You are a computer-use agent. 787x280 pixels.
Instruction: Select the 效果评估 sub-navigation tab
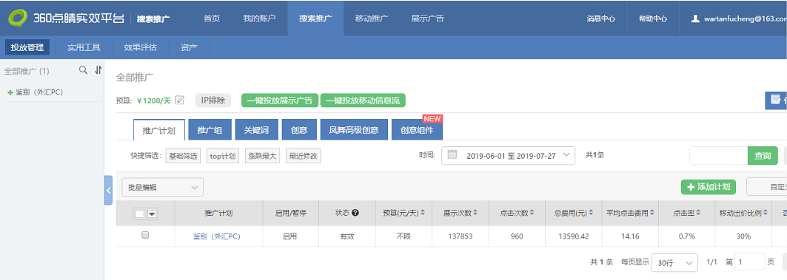[141, 47]
